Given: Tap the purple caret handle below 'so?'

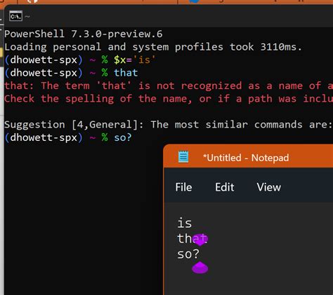Looking at the screenshot, I should coord(200,268).
